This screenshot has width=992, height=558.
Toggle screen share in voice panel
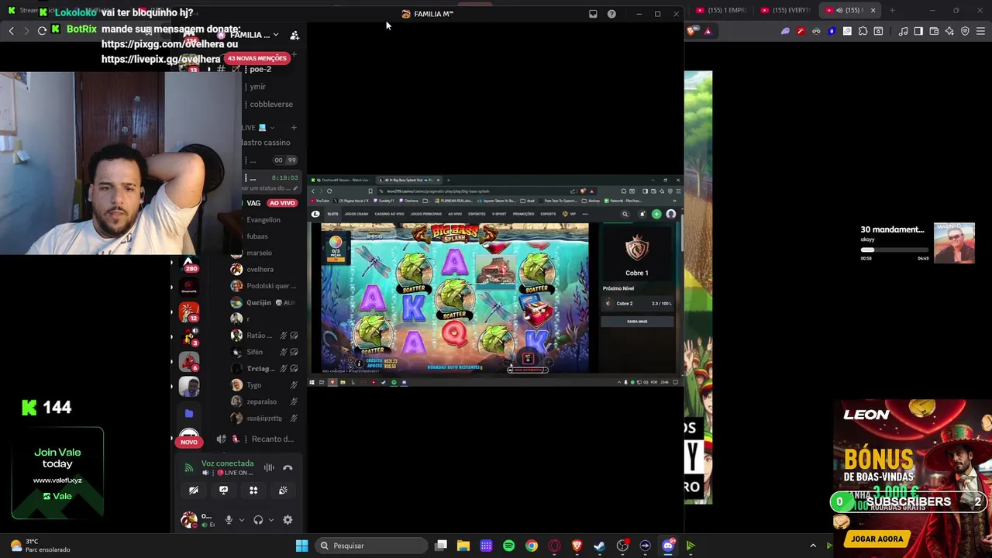(x=223, y=490)
